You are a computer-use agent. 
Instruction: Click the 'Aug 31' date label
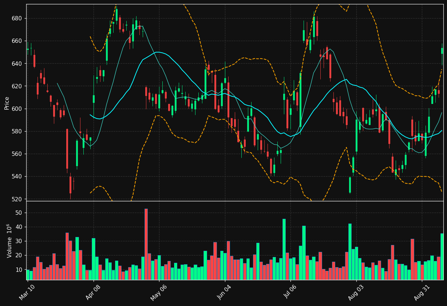[x=422, y=292]
